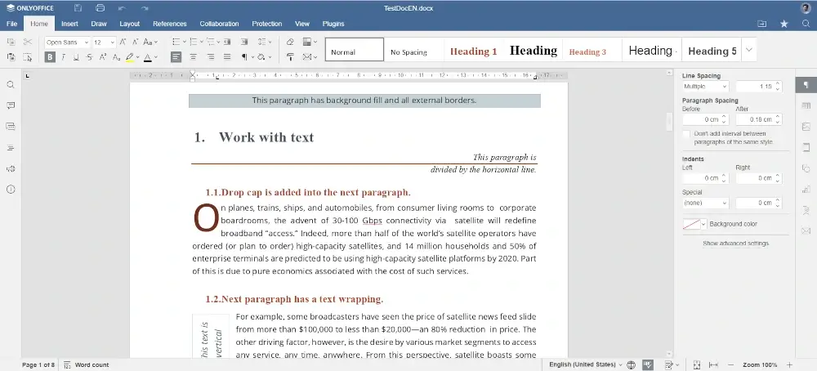The width and height of the screenshot is (817, 371).
Task: Open the highlight color dropdown arrow
Action: pyautogui.click(x=137, y=57)
